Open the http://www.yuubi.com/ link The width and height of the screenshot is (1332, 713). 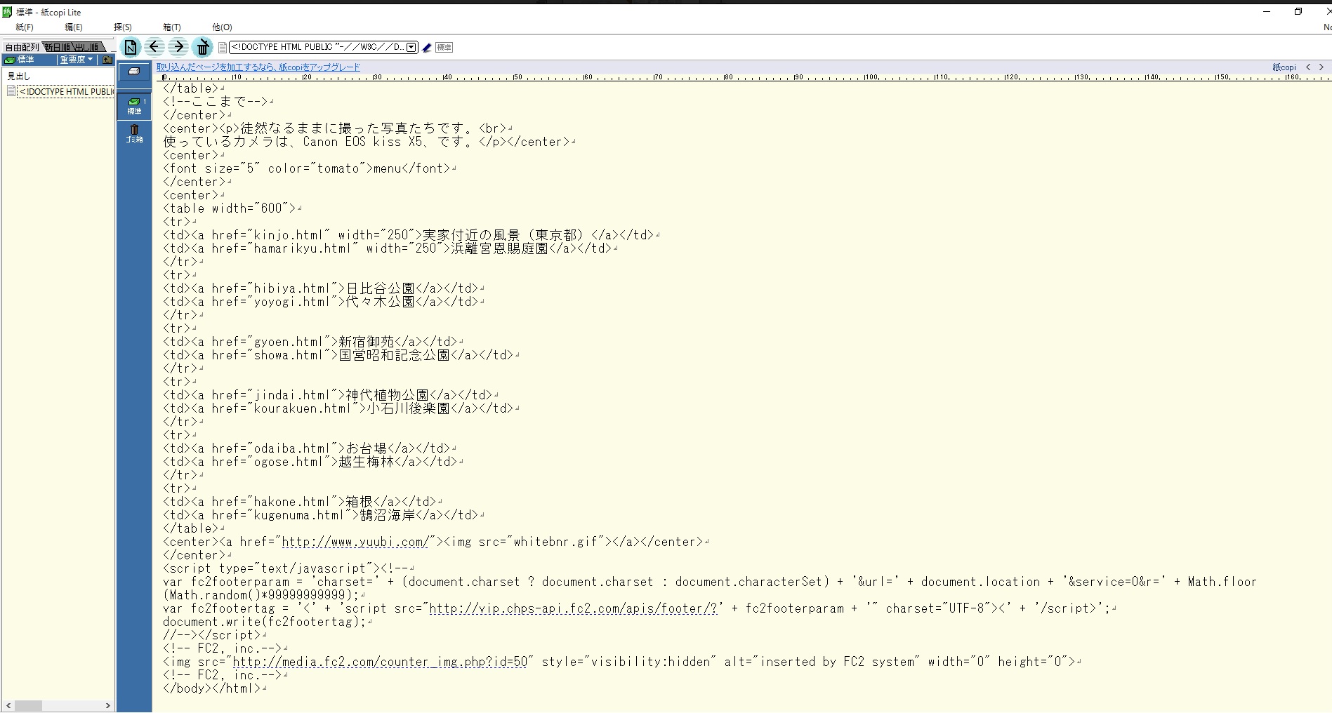pos(355,542)
